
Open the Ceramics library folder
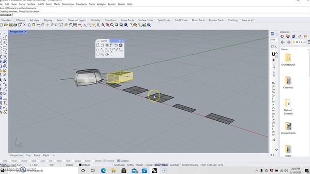[x=288, y=83]
